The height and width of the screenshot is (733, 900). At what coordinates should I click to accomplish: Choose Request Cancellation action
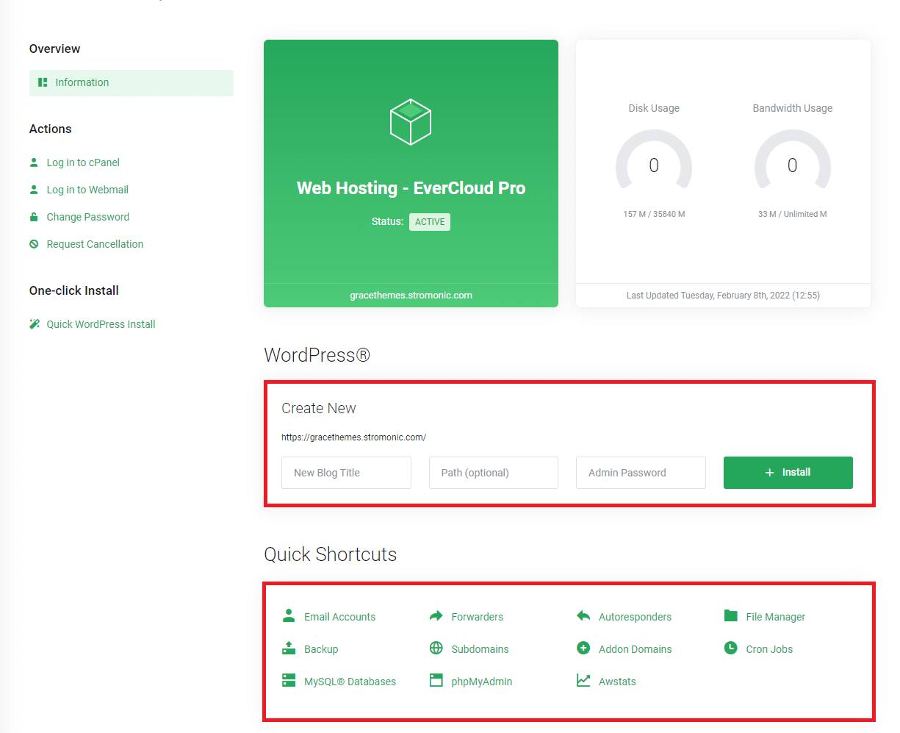(x=95, y=244)
